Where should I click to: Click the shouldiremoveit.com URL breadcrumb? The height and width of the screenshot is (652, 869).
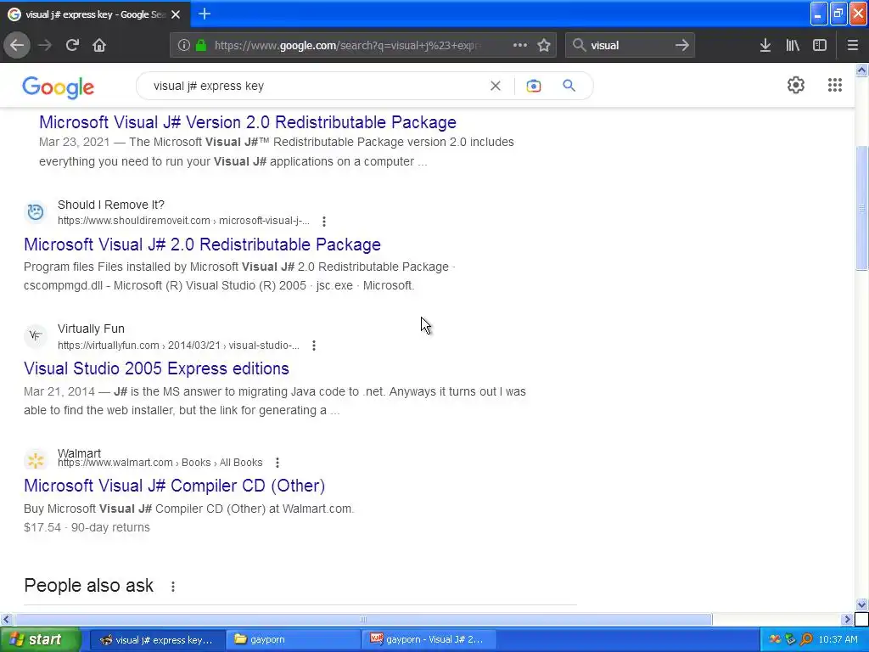183,221
